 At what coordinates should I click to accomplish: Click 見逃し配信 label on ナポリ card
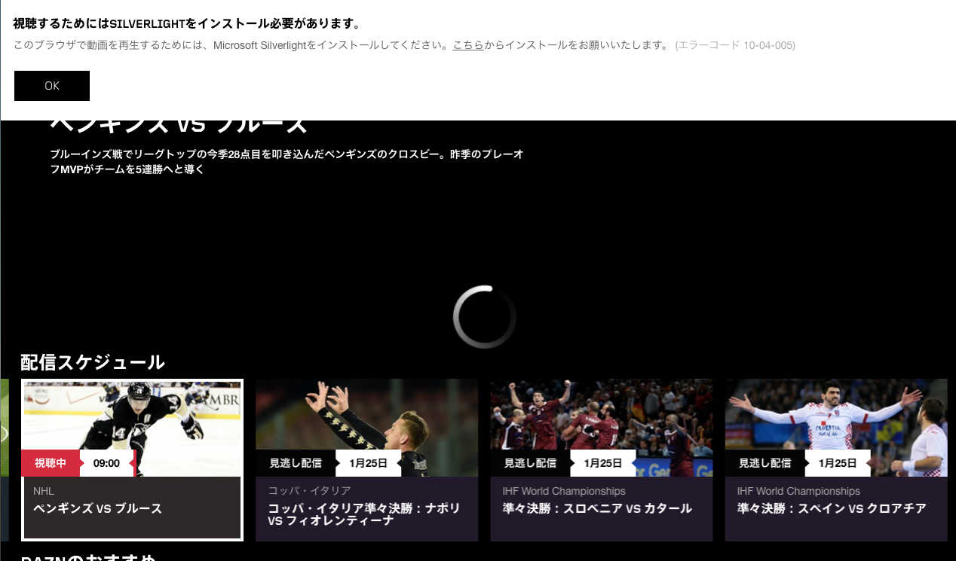tap(296, 463)
